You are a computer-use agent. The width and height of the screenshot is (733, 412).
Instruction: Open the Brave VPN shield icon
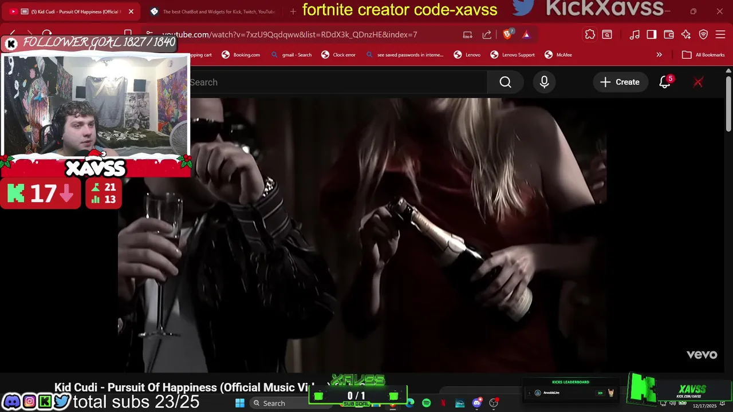pyautogui.click(x=704, y=34)
